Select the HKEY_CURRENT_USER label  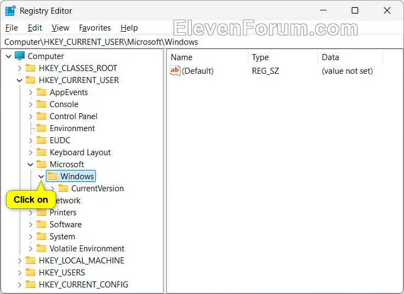(x=79, y=80)
